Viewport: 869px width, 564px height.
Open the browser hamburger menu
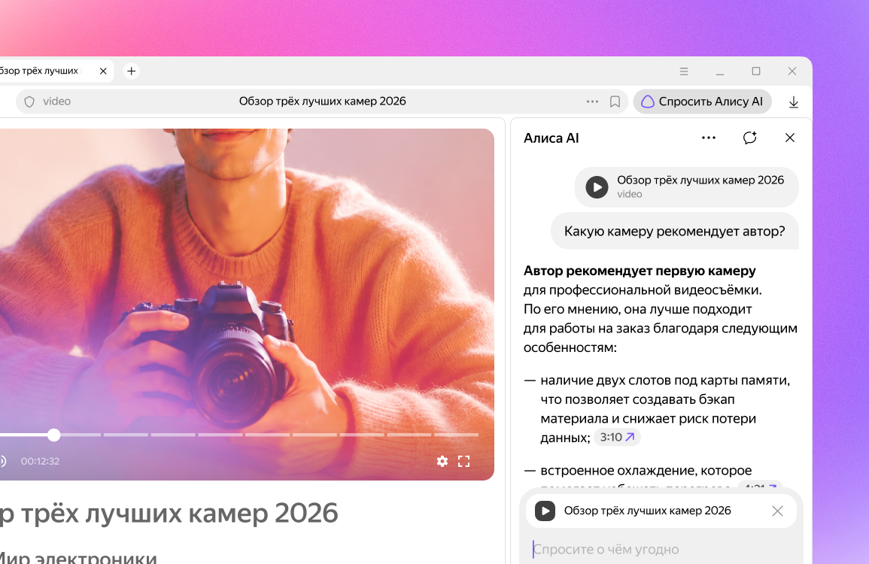coord(684,71)
